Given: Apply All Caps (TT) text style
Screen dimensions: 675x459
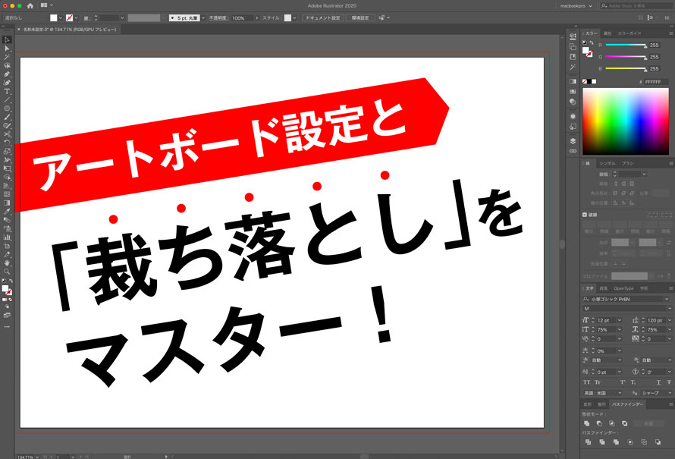Looking at the screenshot, I should tap(586, 382).
